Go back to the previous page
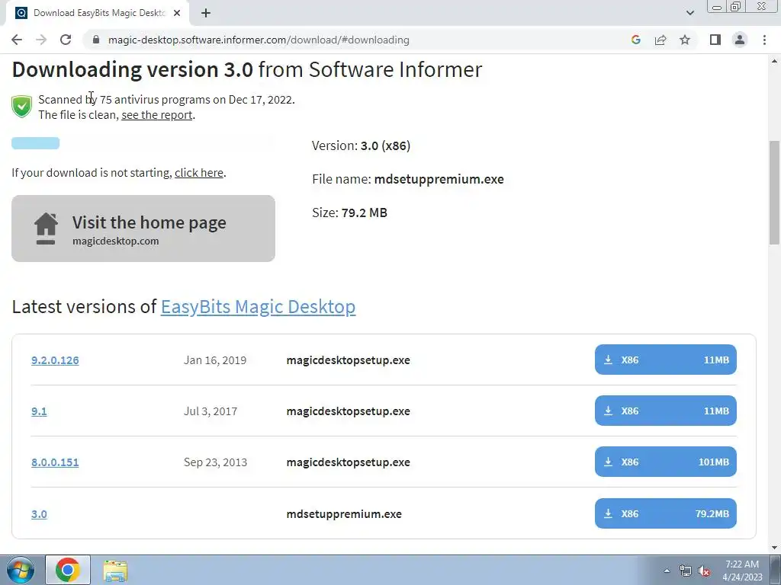This screenshot has width=781, height=585. (x=17, y=40)
